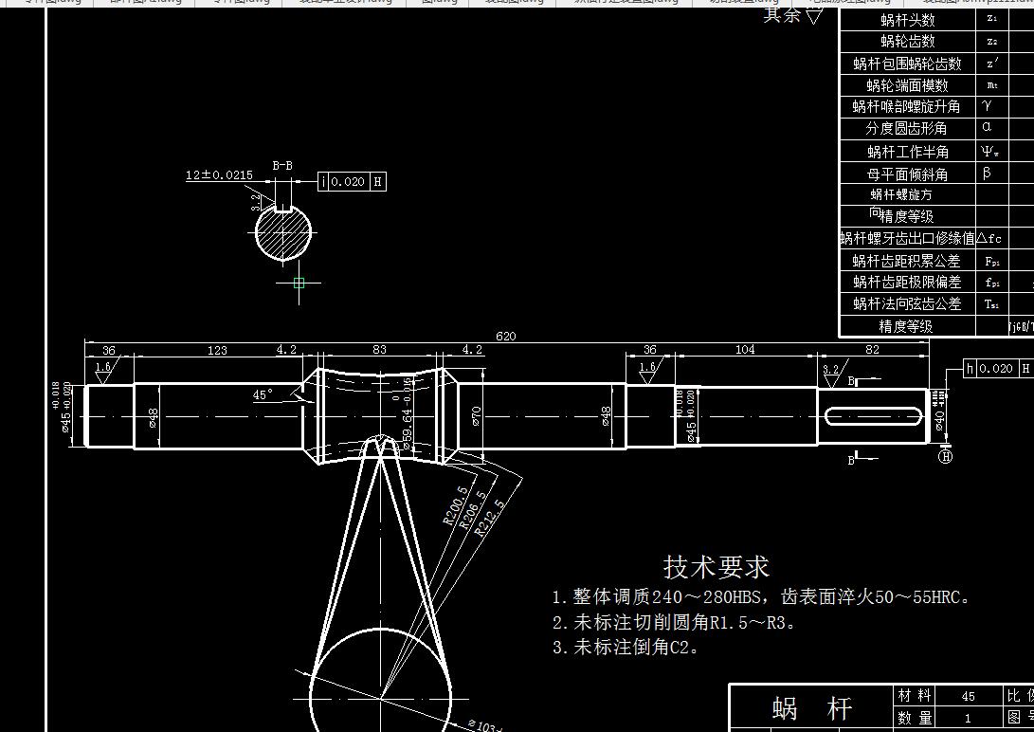Select the 123 length dimension
Screen dimensions: 1034x732
point(217,350)
